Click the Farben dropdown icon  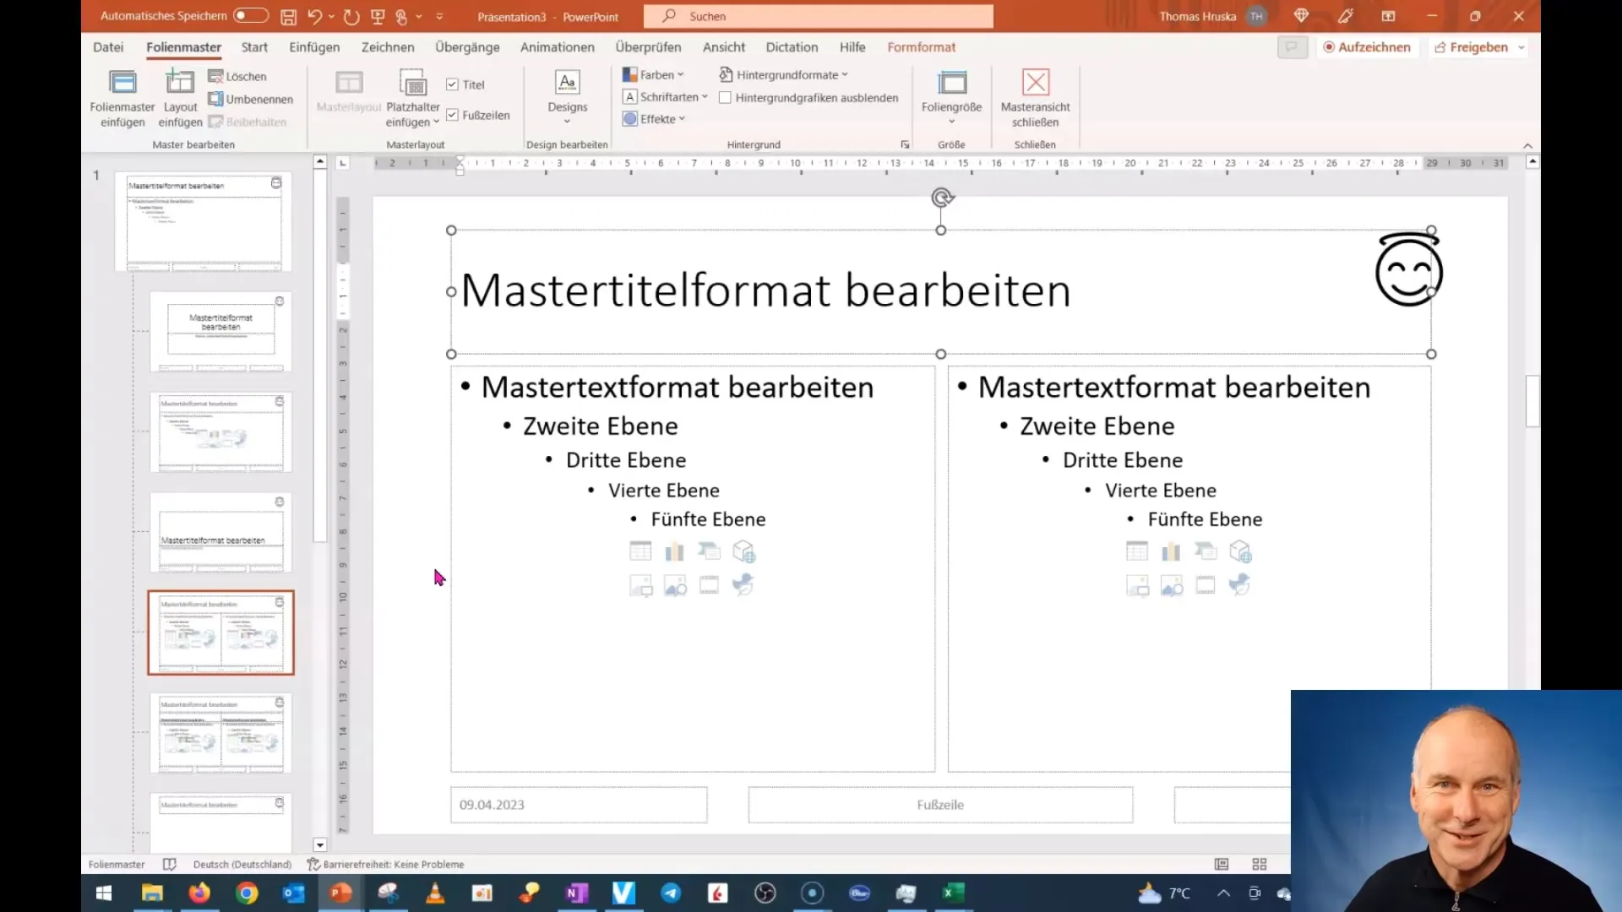683,74
